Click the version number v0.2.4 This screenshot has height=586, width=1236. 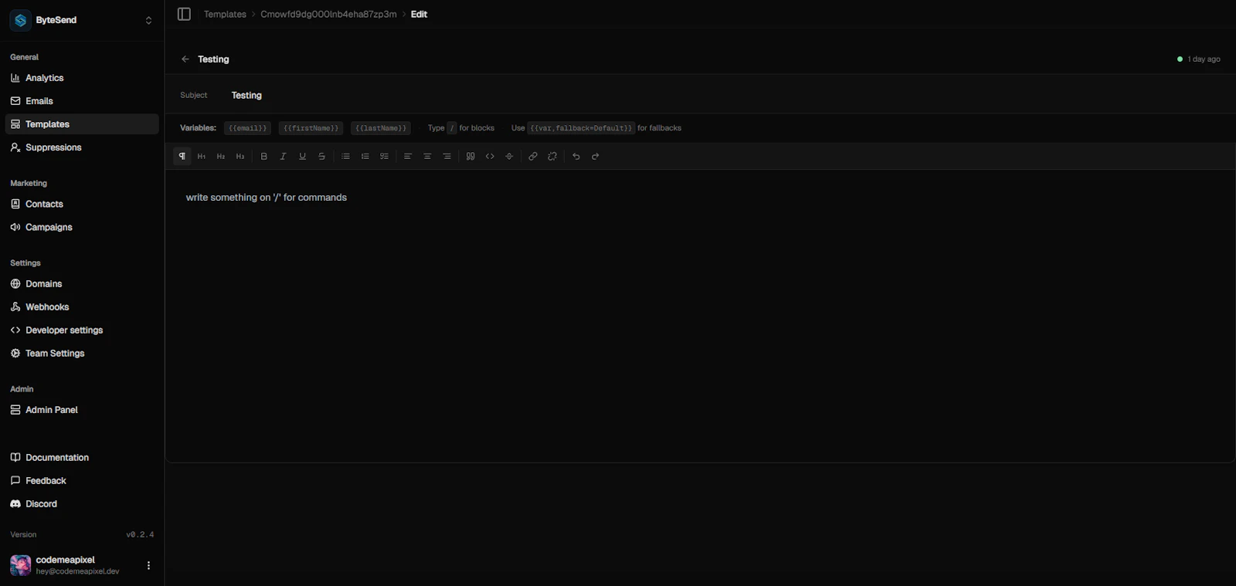pyautogui.click(x=140, y=534)
